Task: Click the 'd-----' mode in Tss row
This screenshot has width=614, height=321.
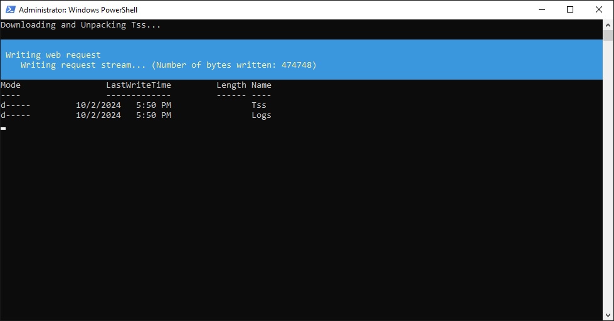Action: (x=15, y=105)
